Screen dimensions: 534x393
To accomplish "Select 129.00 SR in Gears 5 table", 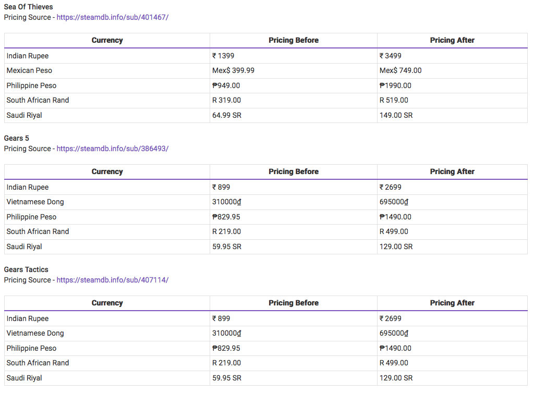I will (x=396, y=247).
